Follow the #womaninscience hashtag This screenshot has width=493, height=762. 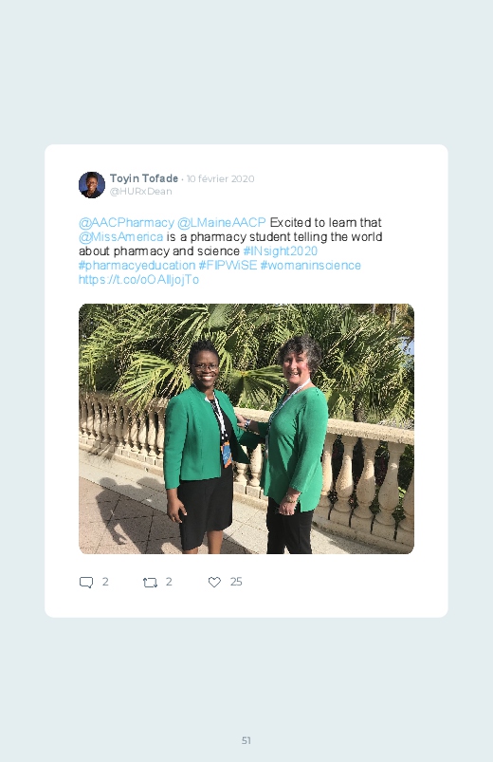click(x=311, y=266)
